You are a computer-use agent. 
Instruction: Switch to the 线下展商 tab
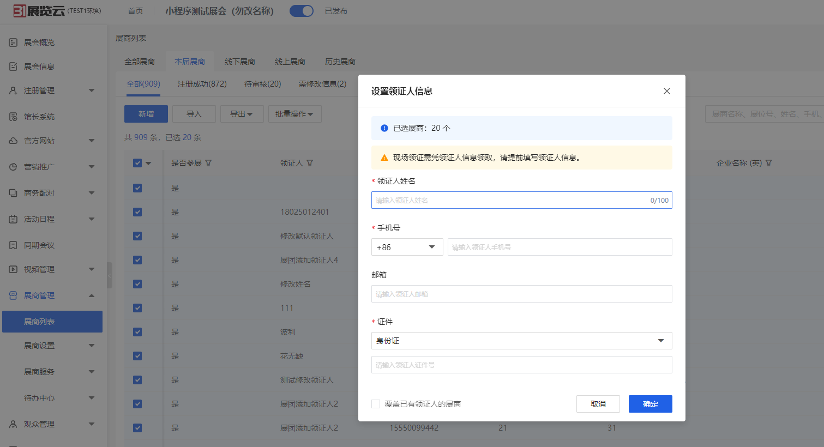240,62
